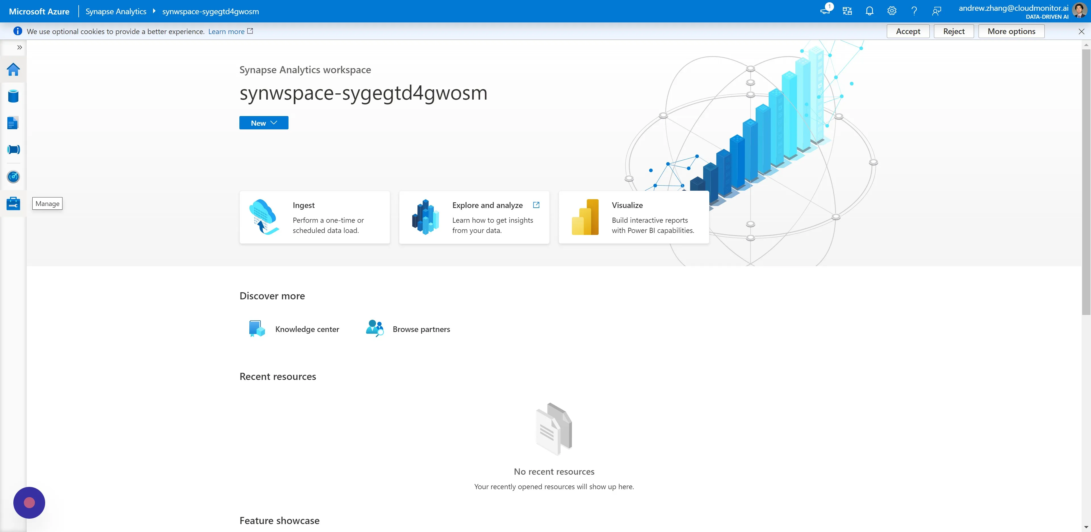1091x532 pixels.
Task: Open release notes updates icon
Action: point(825,10)
